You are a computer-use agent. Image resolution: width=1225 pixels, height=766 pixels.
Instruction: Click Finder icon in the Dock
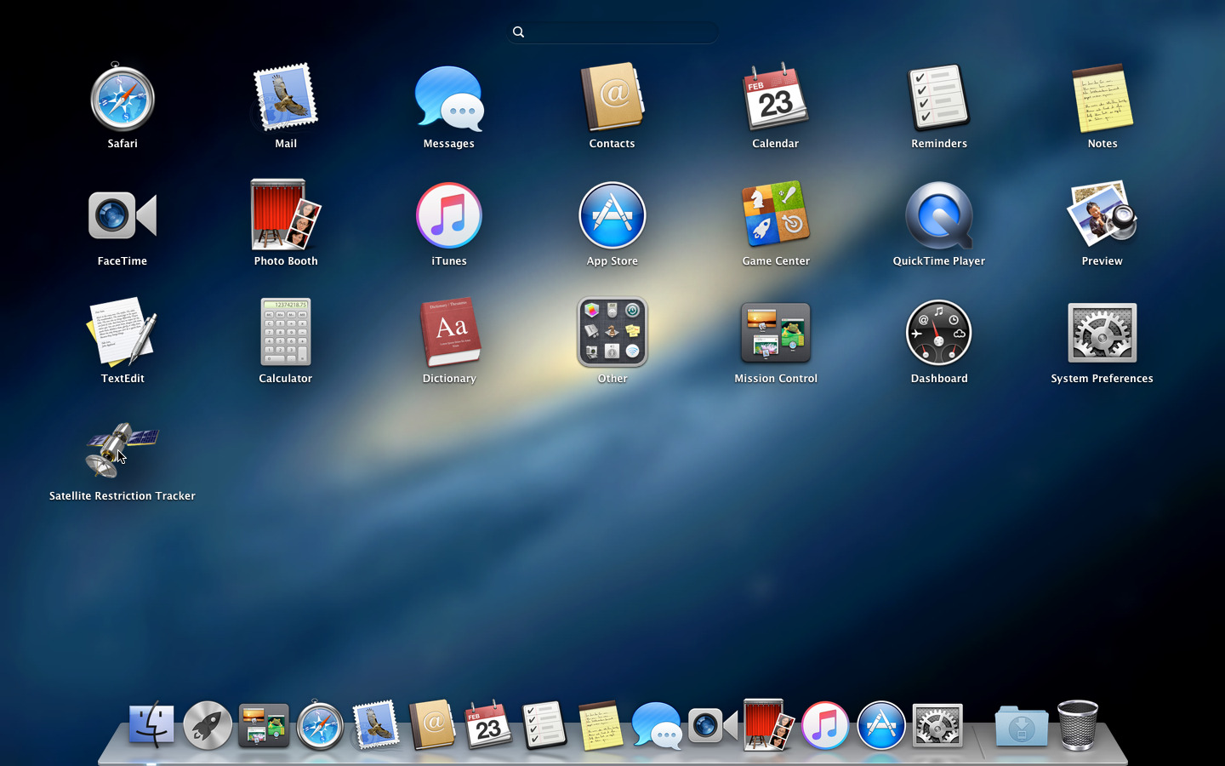(x=151, y=725)
